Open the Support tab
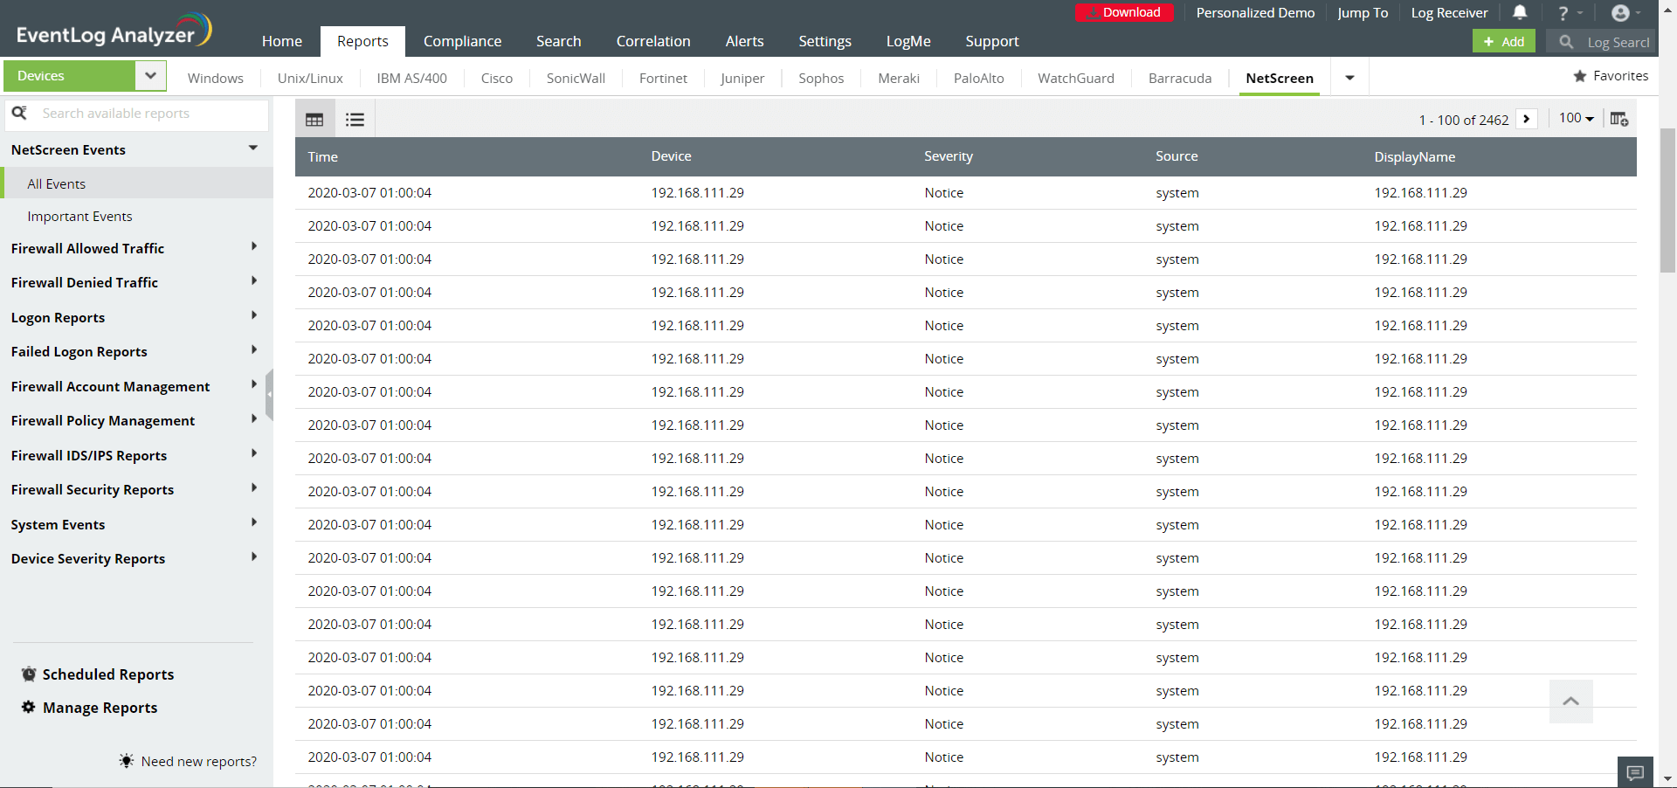The height and width of the screenshot is (788, 1677). coord(992,41)
